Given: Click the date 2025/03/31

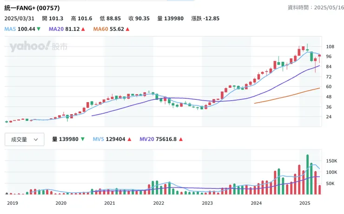Looking at the screenshot, I should pos(20,19).
